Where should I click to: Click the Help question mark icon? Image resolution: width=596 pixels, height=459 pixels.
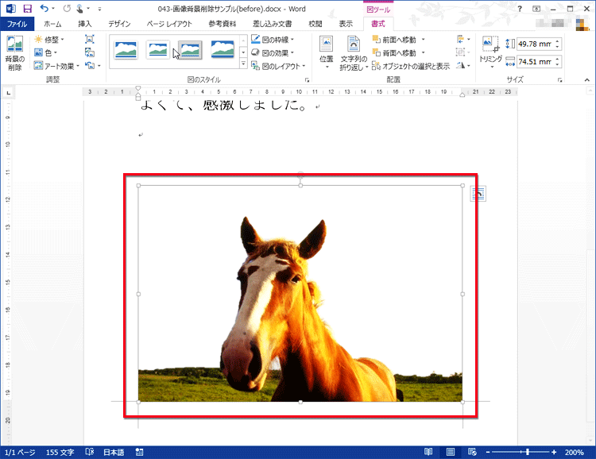(x=520, y=9)
